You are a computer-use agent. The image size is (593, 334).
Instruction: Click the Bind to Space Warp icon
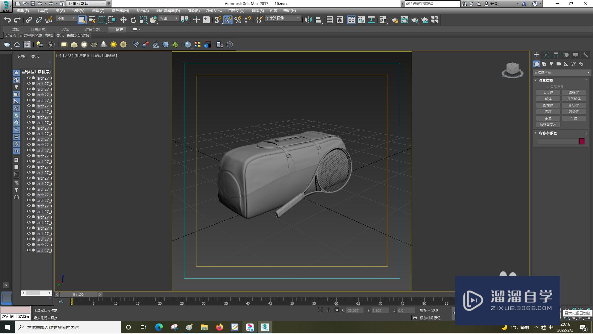pyautogui.click(x=49, y=20)
